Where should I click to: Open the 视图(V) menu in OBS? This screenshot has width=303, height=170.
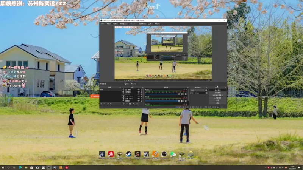click(x=116, y=24)
